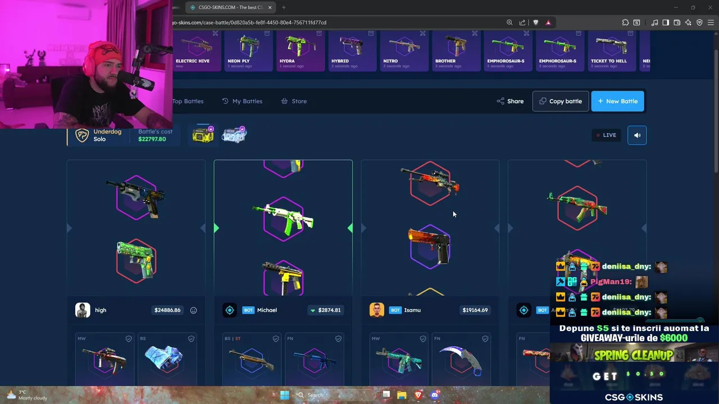Open the Store tab

(294, 101)
